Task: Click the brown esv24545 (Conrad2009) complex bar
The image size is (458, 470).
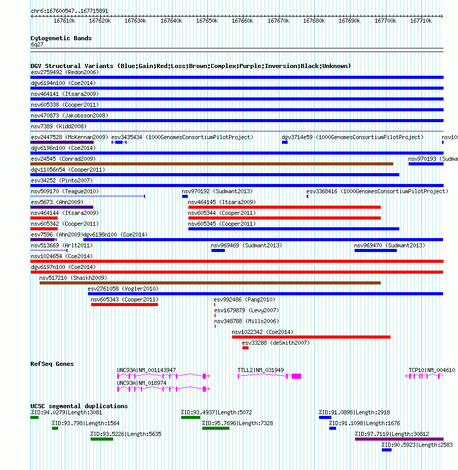Action: (x=212, y=164)
